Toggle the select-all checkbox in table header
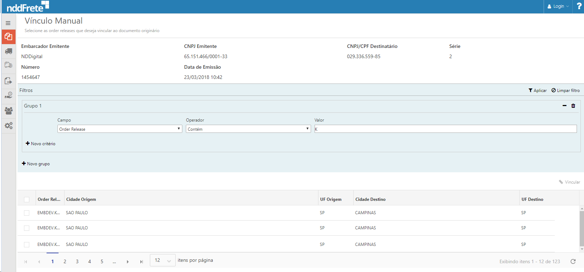The image size is (584, 272). point(27,199)
